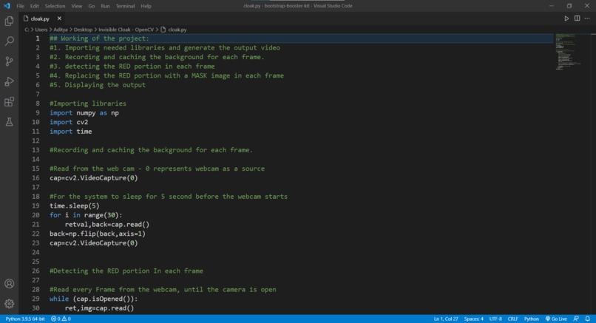The height and width of the screenshot is (323, 596).
Task: Split the editor to the right
Action: click(577, 18)
